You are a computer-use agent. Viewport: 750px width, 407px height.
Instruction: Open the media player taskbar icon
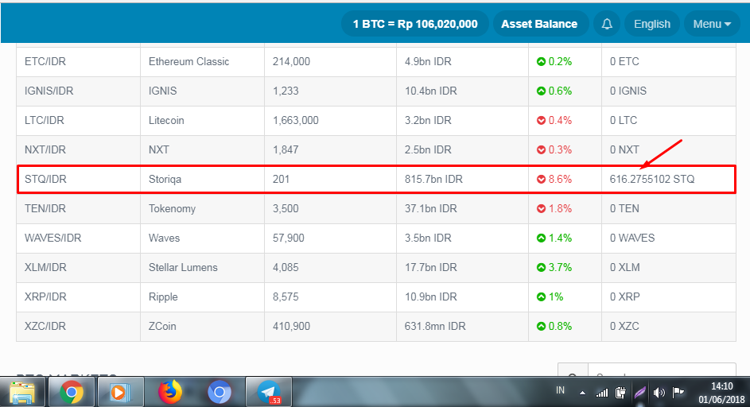click(x=121, y=392)
